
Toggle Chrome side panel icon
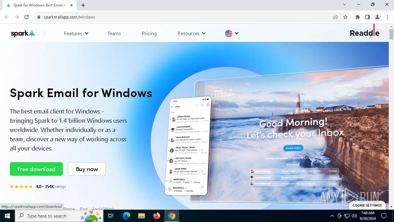tap(368, 17)
